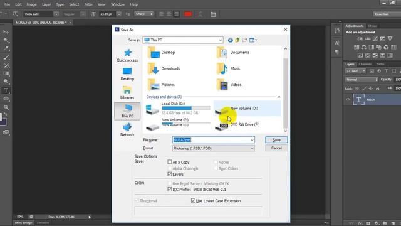Open the Image menu

point(32,4)
